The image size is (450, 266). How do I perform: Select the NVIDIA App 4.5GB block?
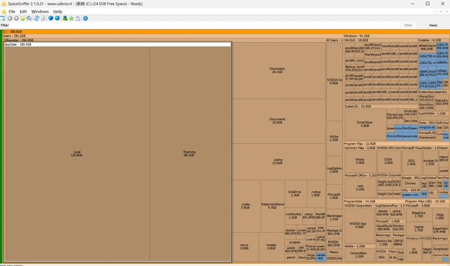pyautogui.click(x=359, y=225)
